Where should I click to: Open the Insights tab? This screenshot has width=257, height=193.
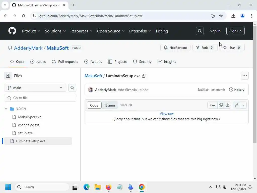[x=167, y=62]
